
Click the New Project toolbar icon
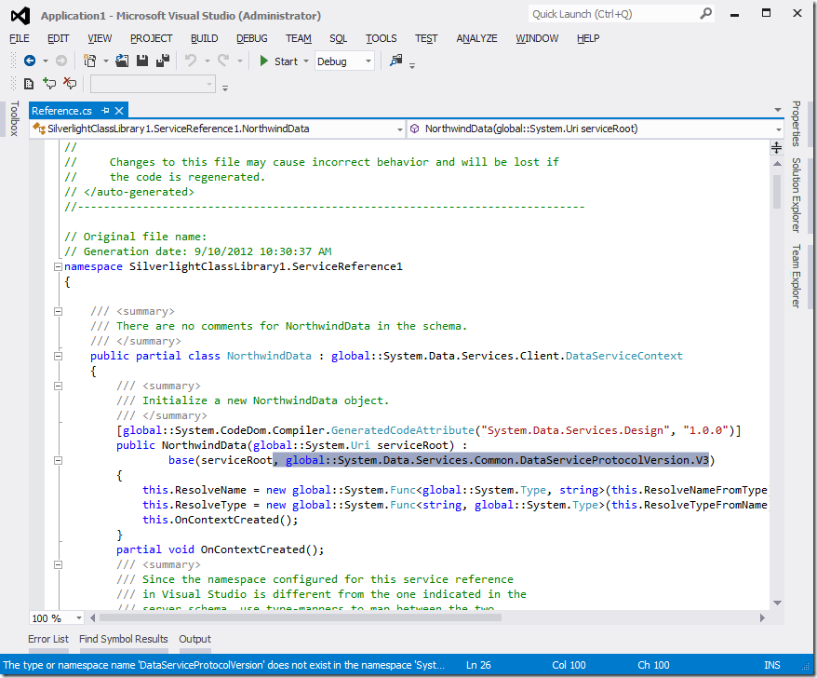[89, 61]
